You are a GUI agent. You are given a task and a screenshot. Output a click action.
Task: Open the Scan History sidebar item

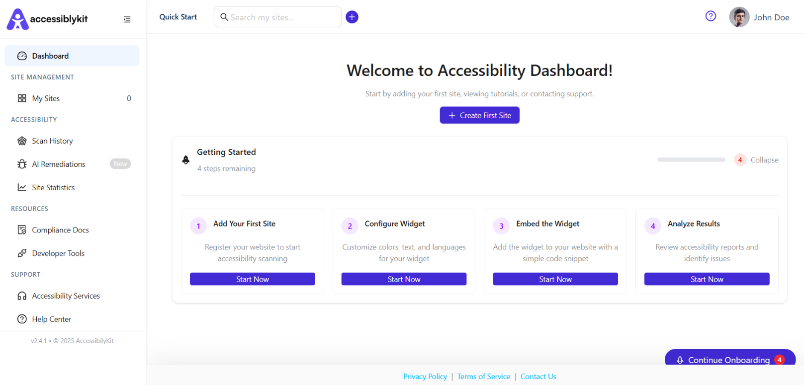(72, 141)
